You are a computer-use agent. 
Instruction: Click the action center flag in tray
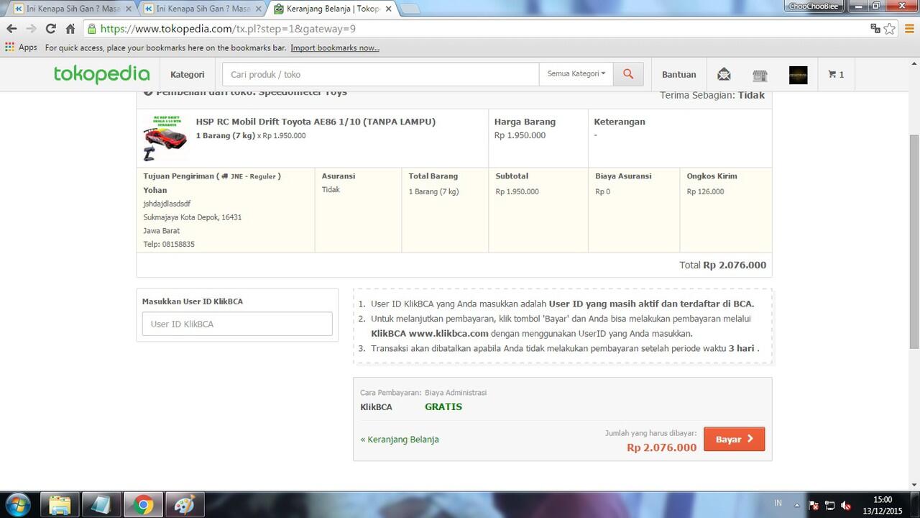pyautogui.click(x=814, y=505)
